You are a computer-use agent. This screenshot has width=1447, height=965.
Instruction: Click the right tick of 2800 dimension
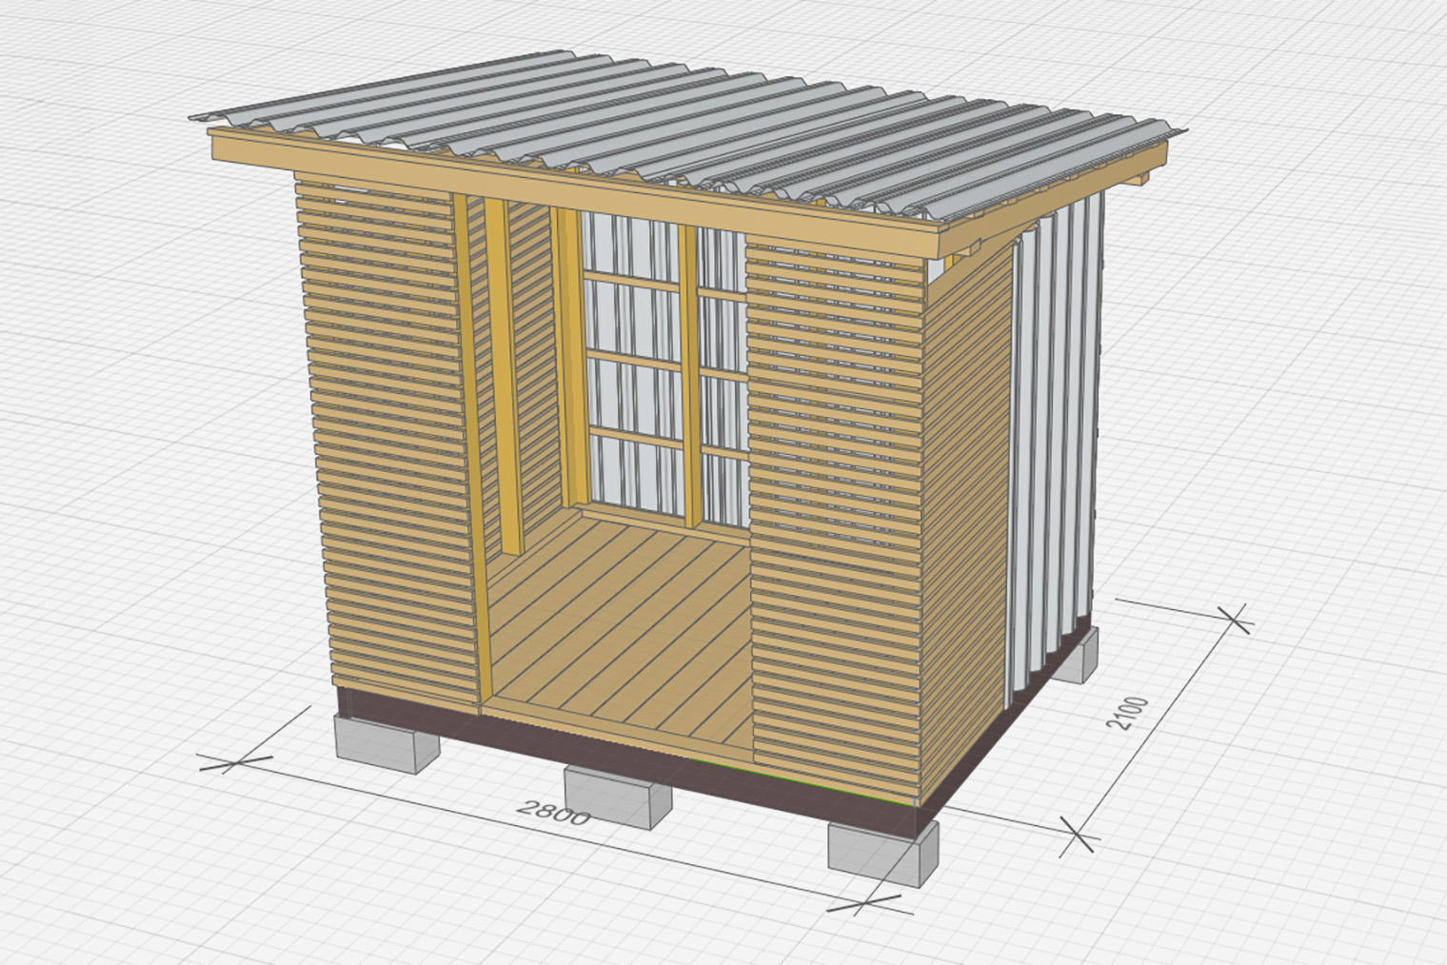coord(863,902)
